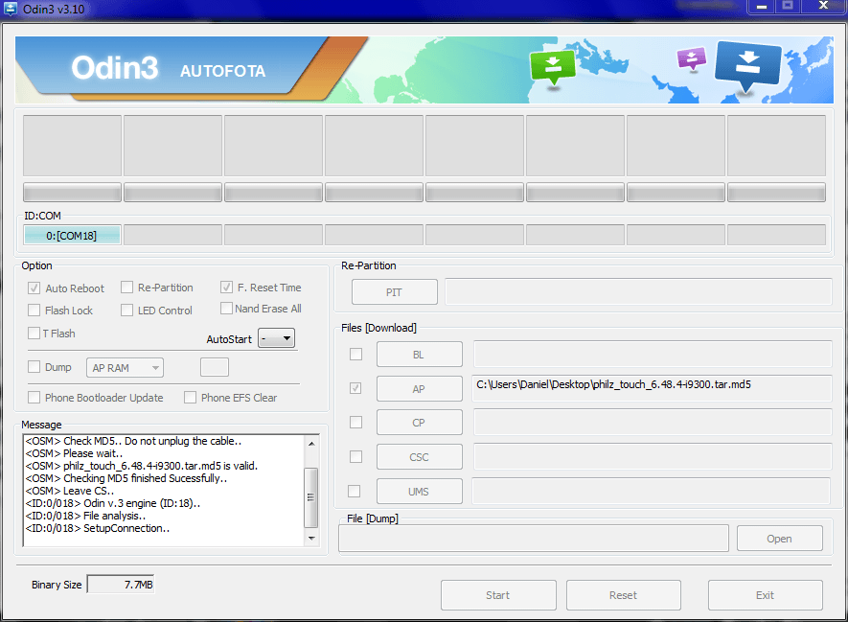Click the Start button

[498, 595]
